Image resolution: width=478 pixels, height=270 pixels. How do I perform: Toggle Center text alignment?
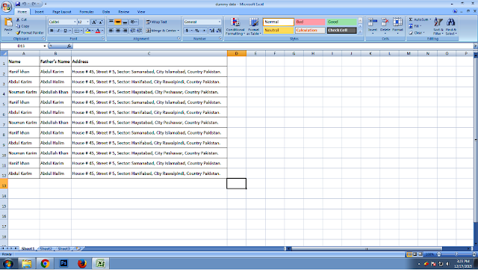118,31
